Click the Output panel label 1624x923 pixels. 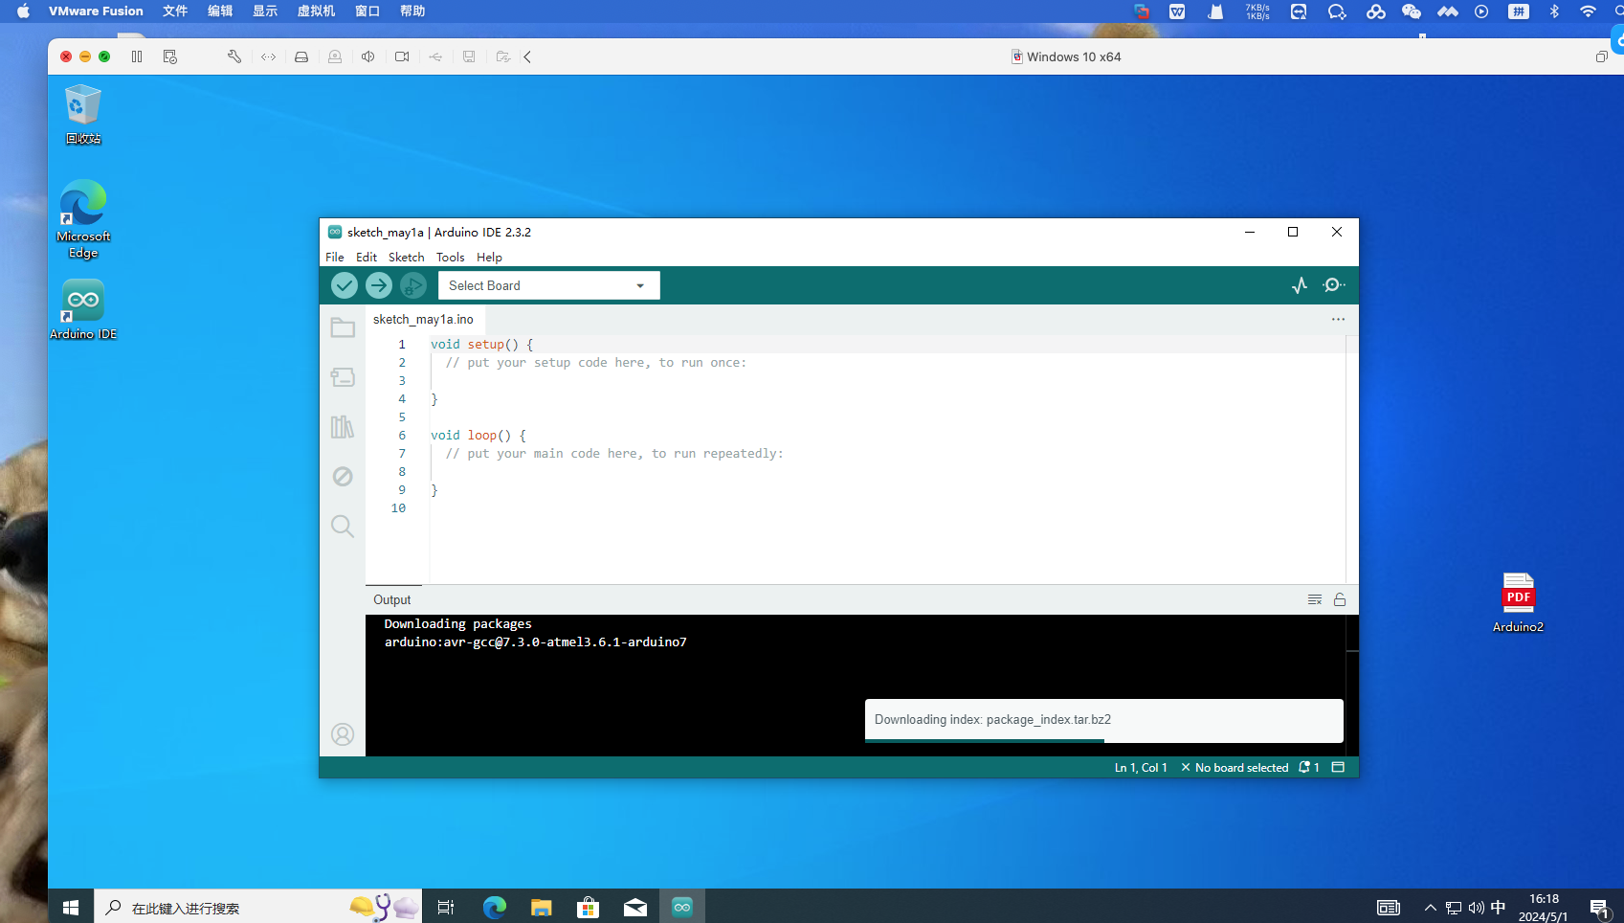[392, 600]
